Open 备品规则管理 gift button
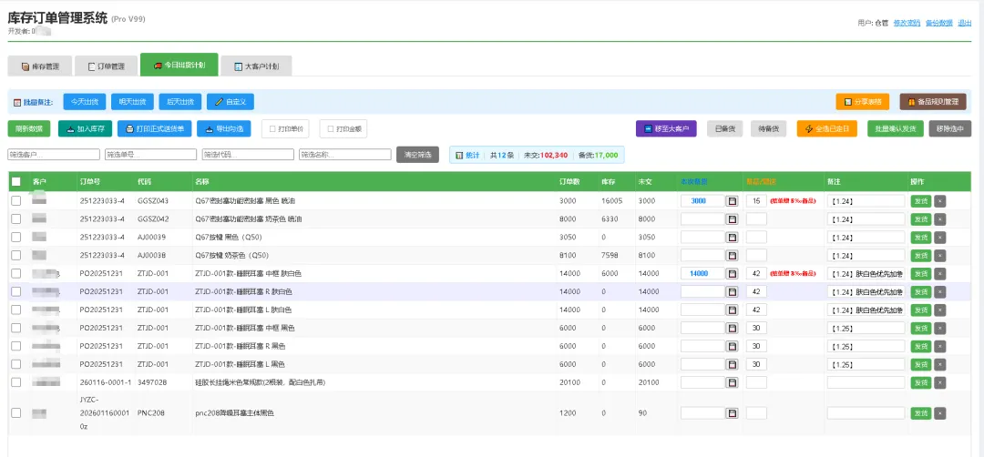Screen dimensions: 984x457 click(933, 102)
